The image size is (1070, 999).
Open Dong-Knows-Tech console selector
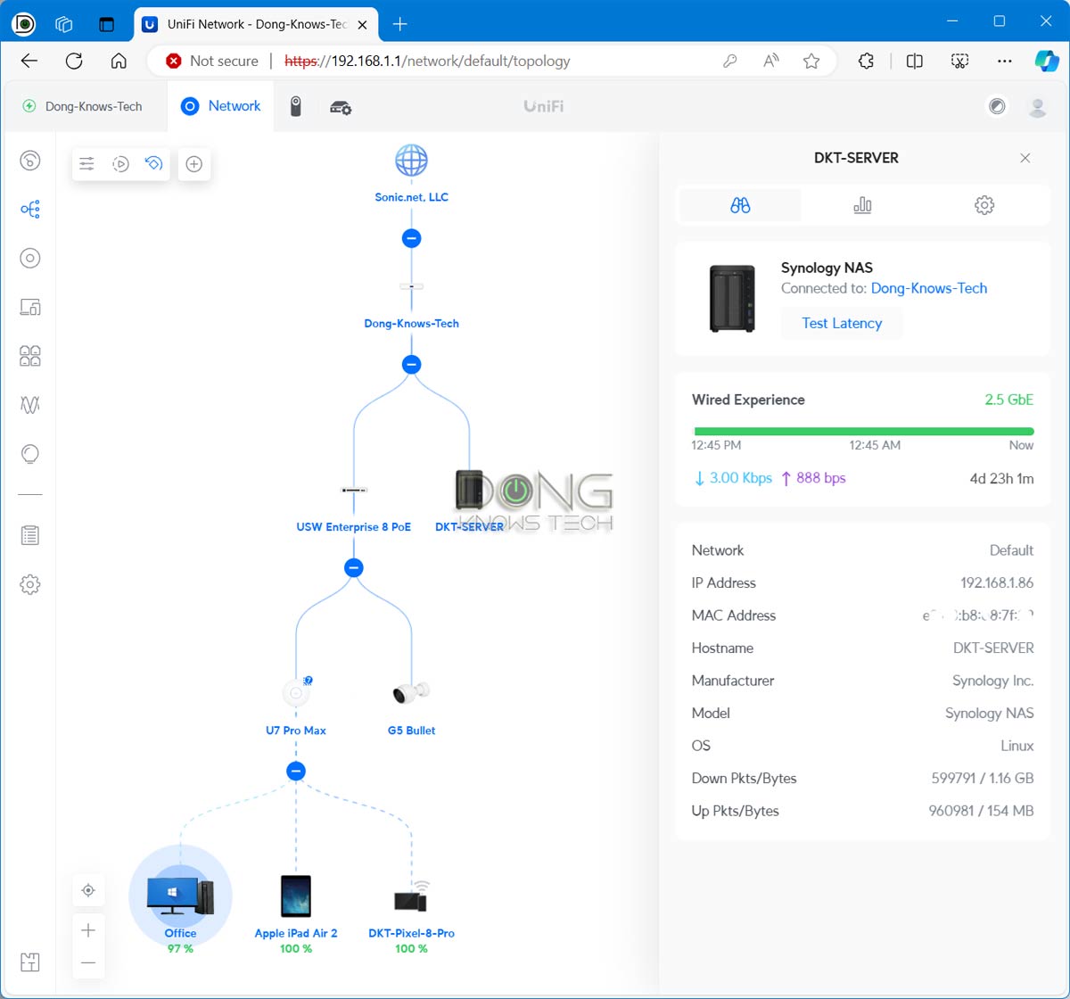[83, 106]
